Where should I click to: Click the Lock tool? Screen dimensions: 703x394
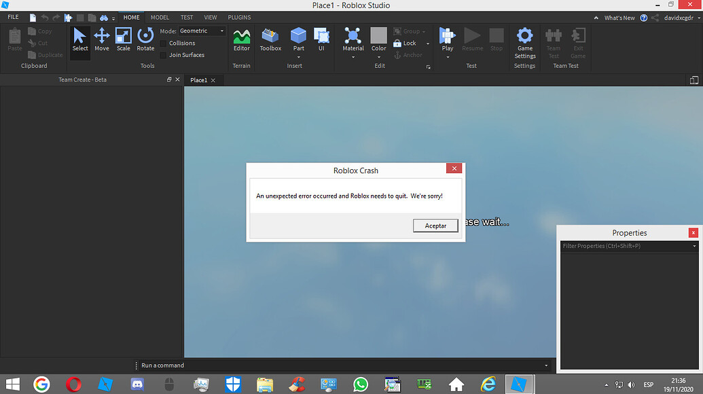point(405,43)
